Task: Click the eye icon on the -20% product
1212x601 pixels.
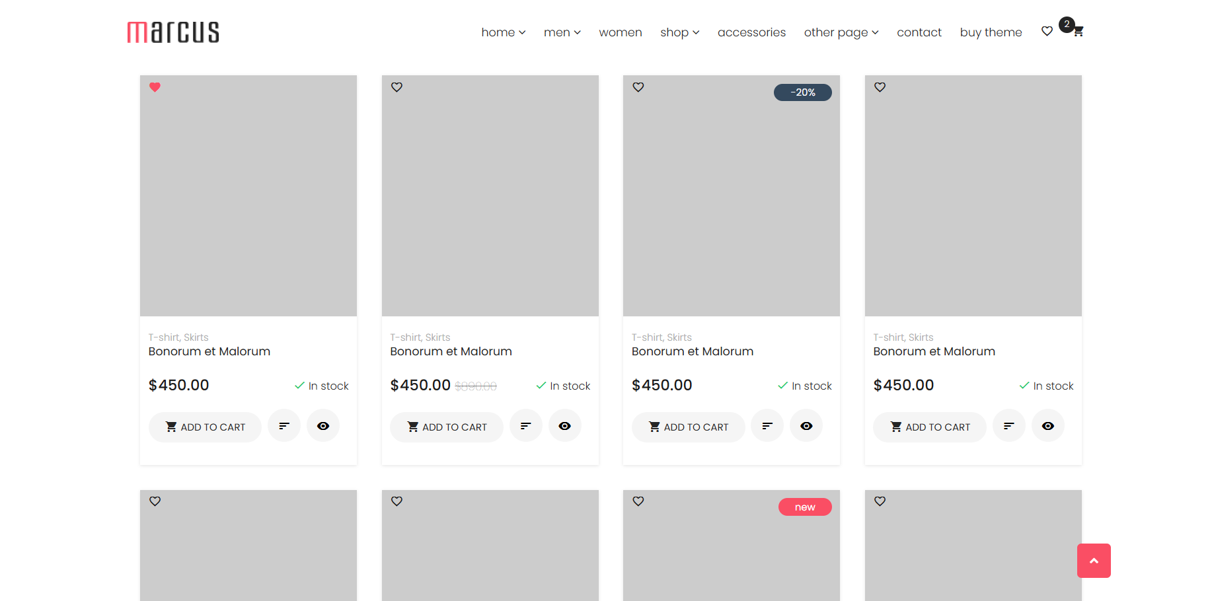Action: (x=806, y=425)
